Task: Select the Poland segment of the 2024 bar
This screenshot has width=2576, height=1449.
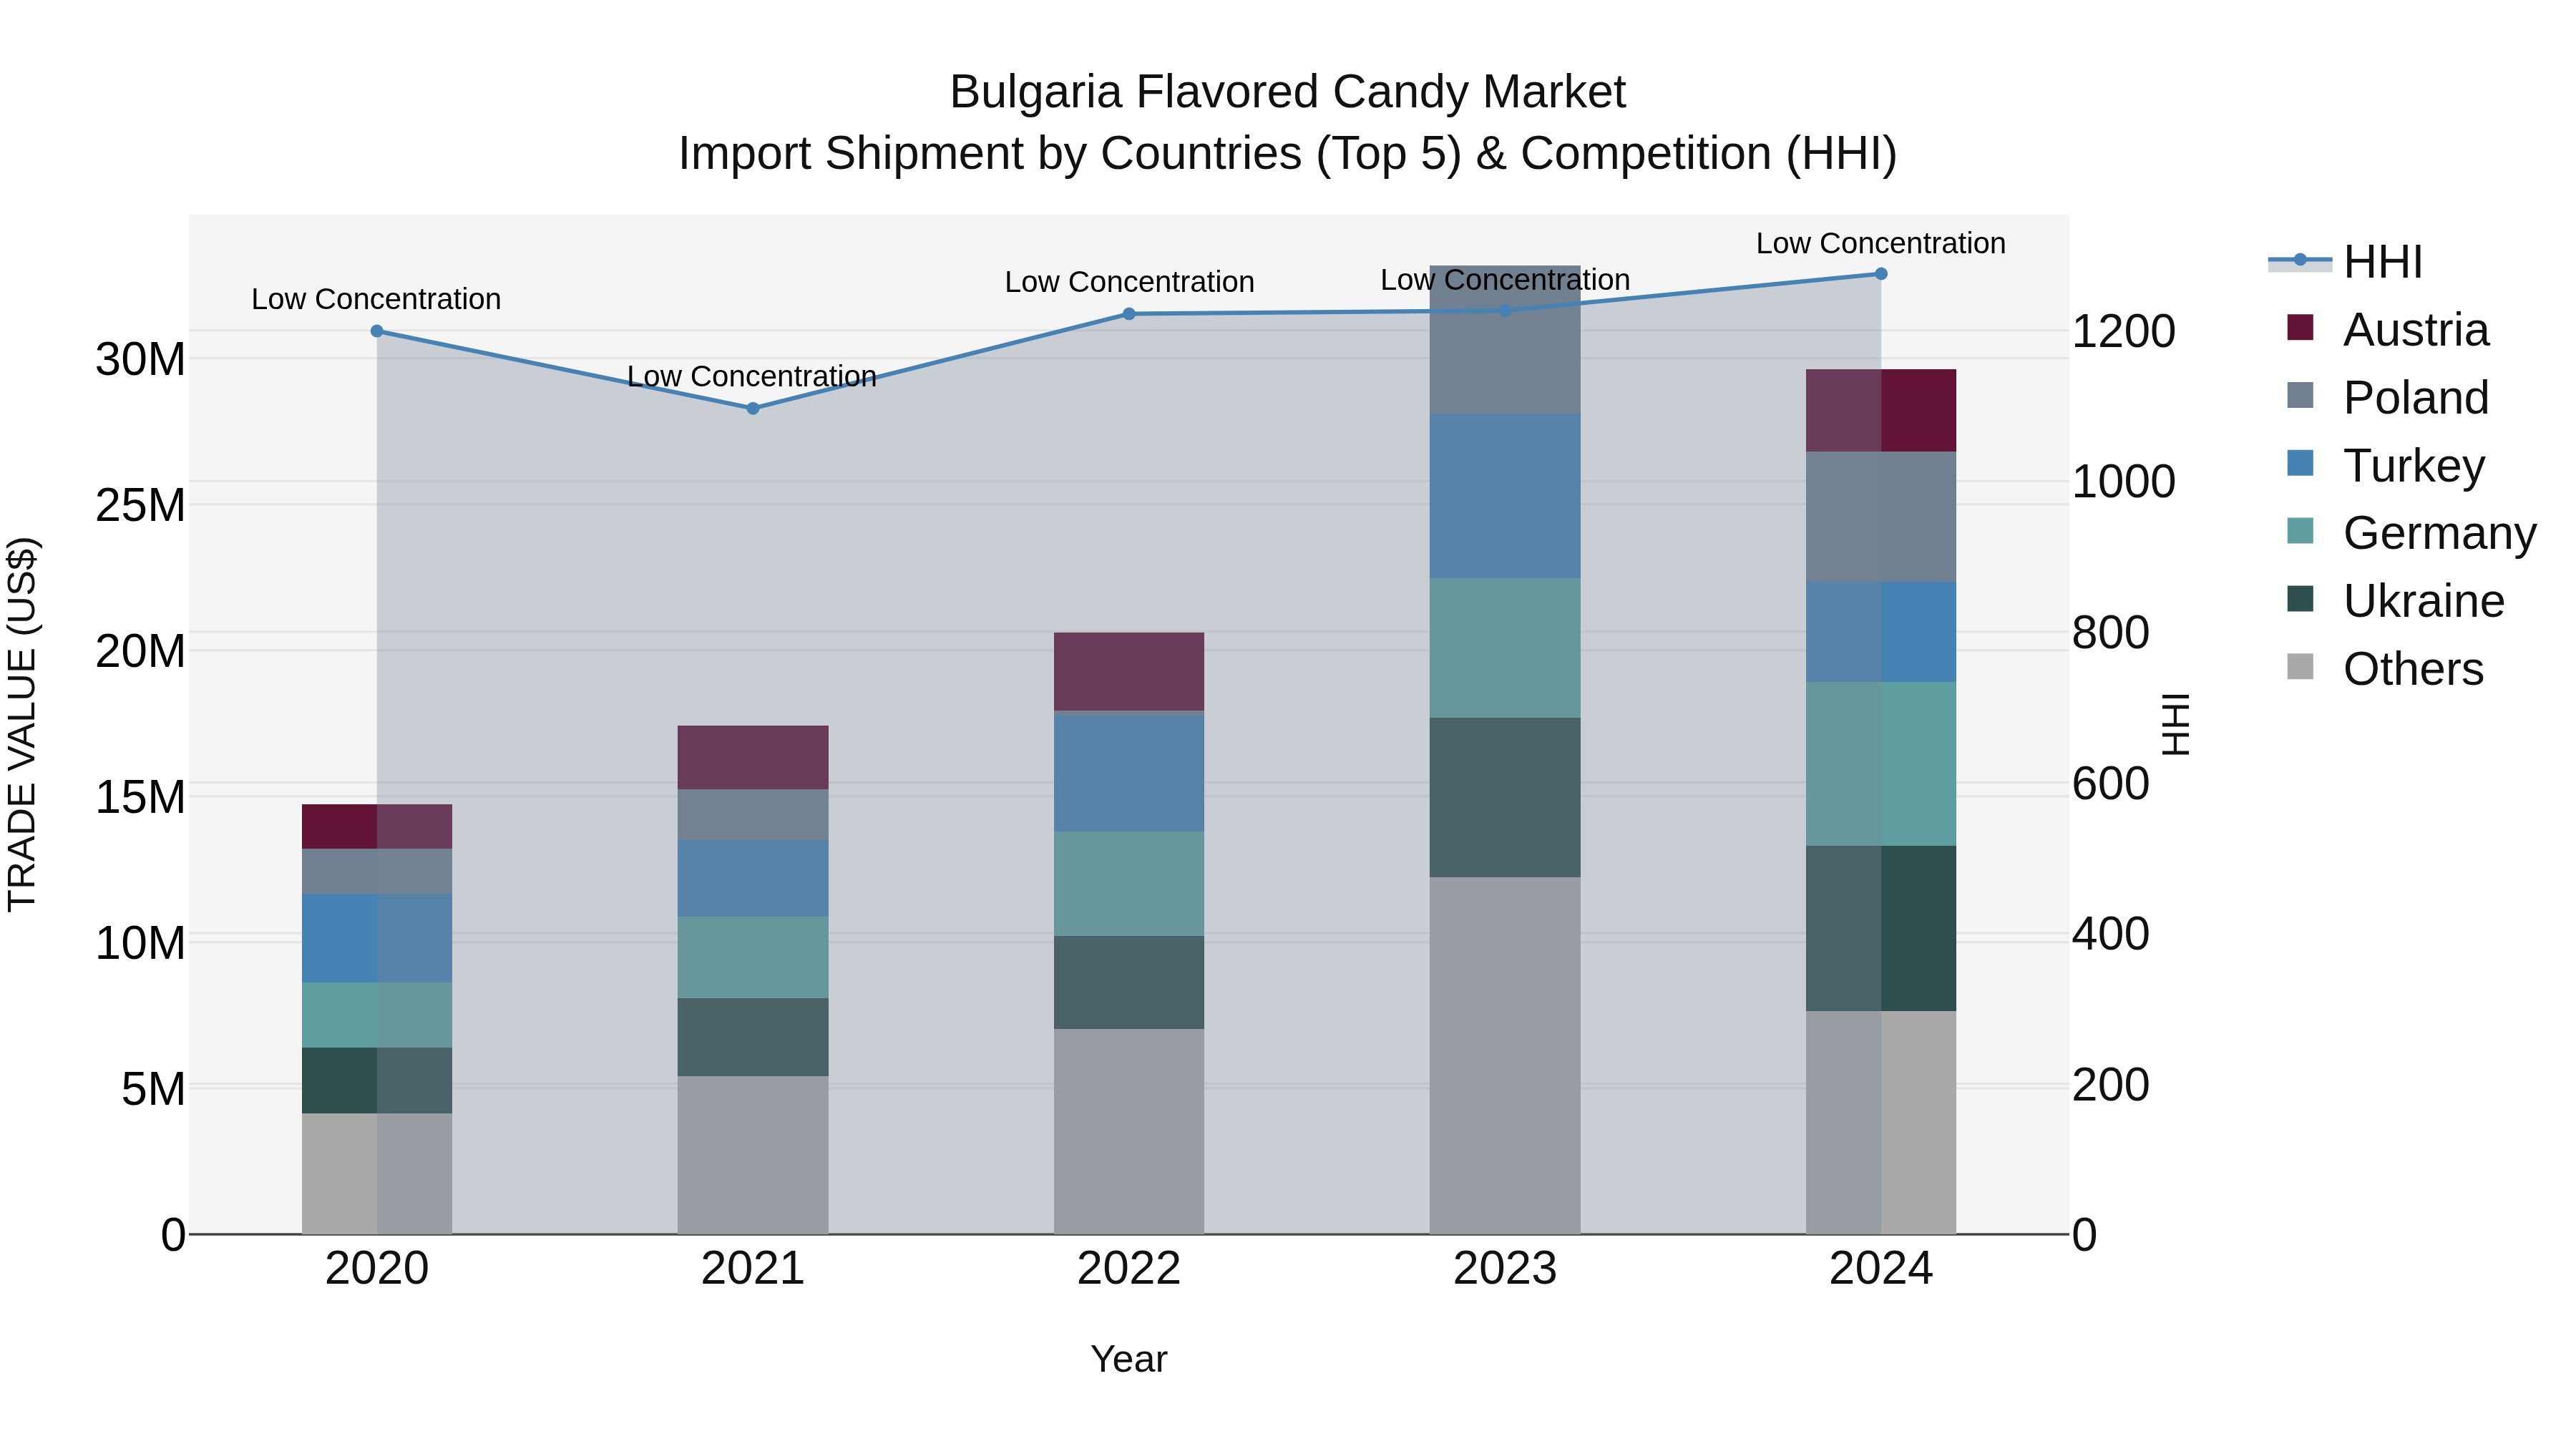Action: click(1881, 517)
